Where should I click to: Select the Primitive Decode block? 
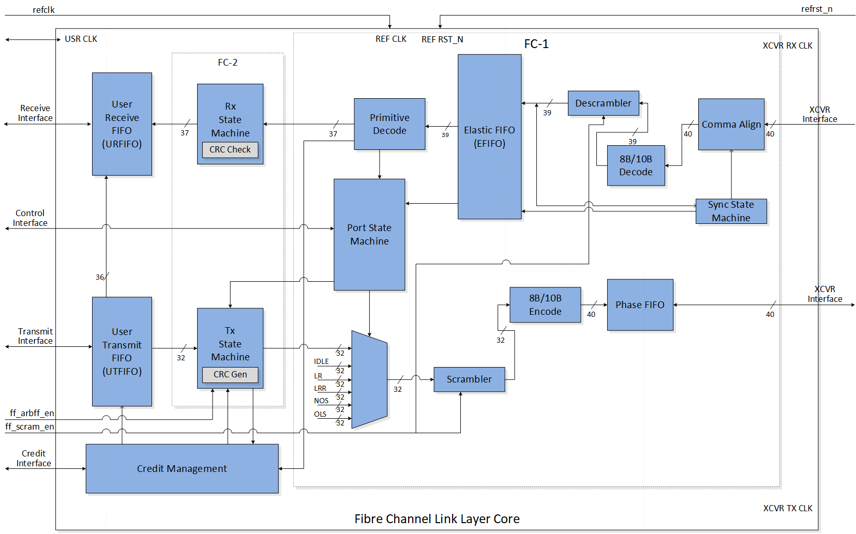389,124
